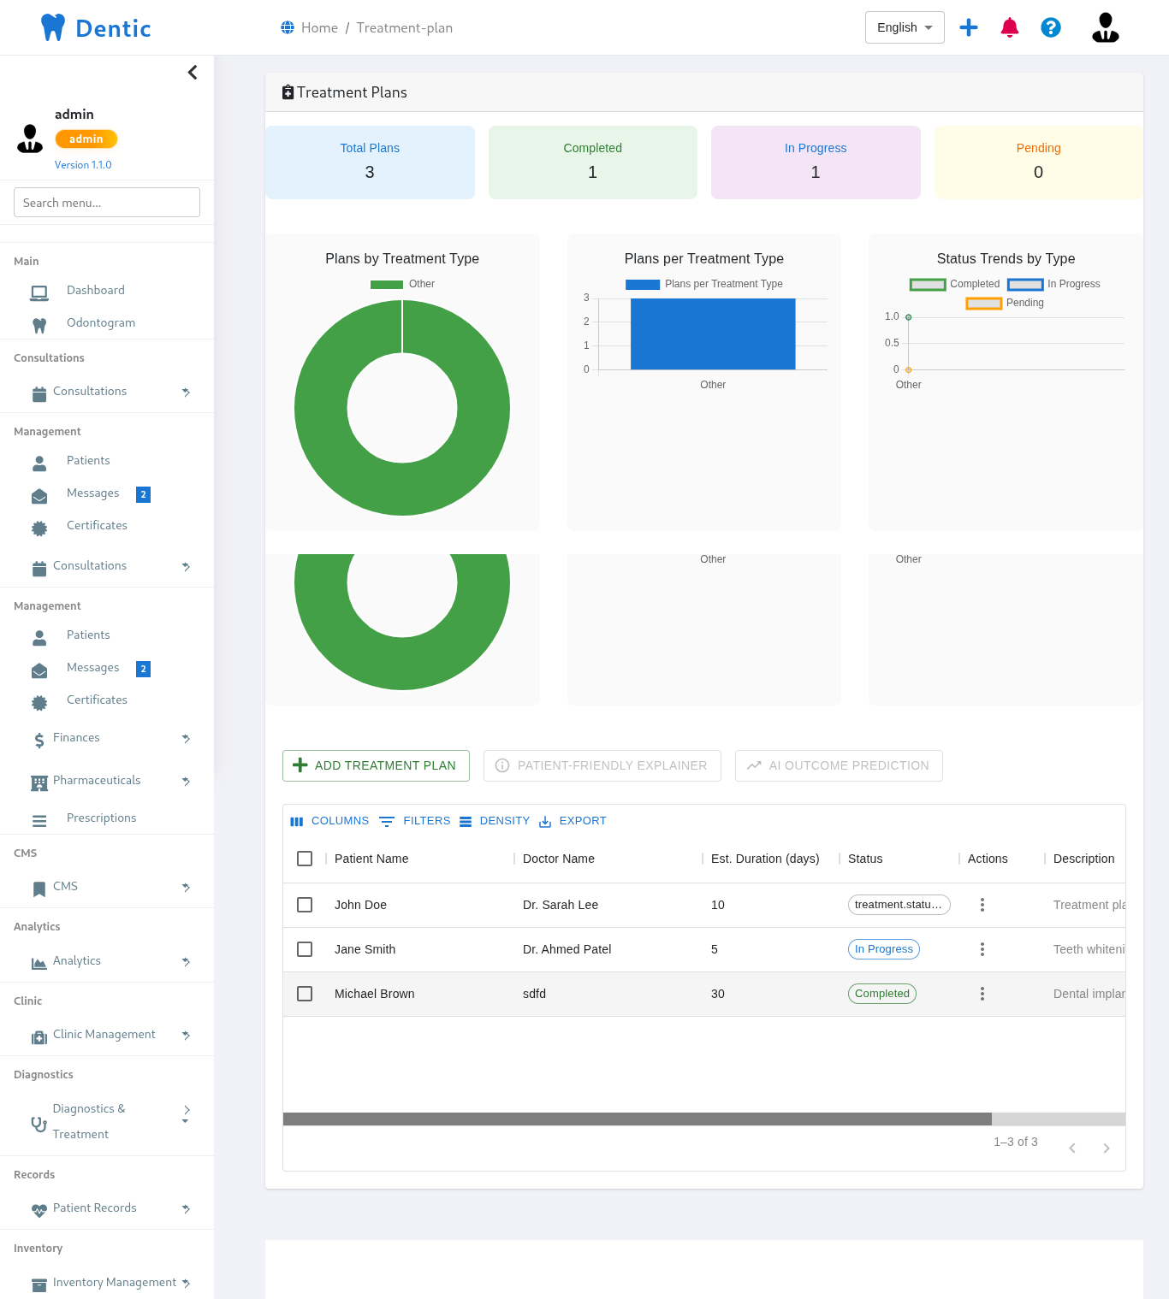Click Export in the table toolbar
Image resolution: width=1169 pixels, height=1299 pixels.
click(573, 821)
